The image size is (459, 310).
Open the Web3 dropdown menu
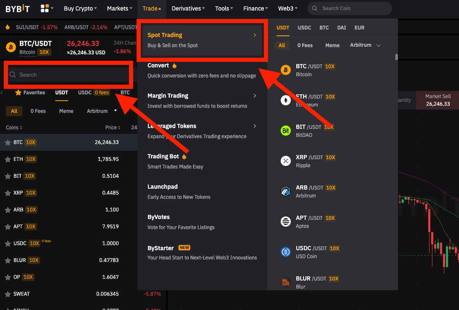[x=288, y=8]
